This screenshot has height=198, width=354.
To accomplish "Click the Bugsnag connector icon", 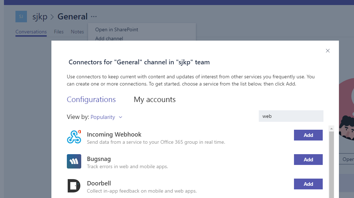I will [x=74, y=161].
